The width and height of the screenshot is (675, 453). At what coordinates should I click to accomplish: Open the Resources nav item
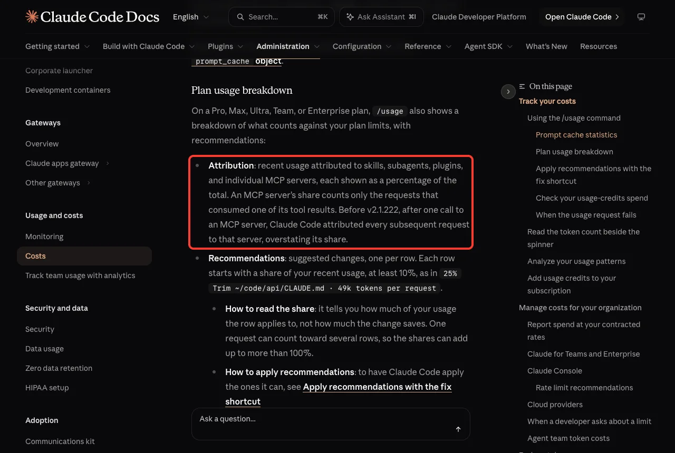[599, 46]
